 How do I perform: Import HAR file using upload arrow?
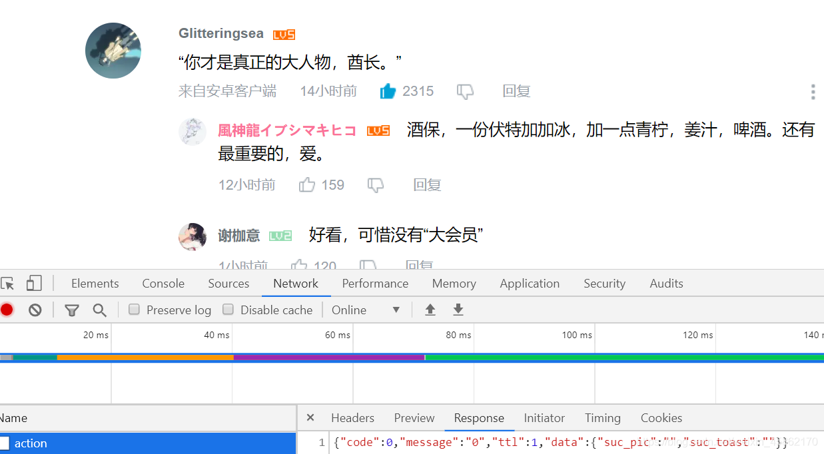[430, 310]
